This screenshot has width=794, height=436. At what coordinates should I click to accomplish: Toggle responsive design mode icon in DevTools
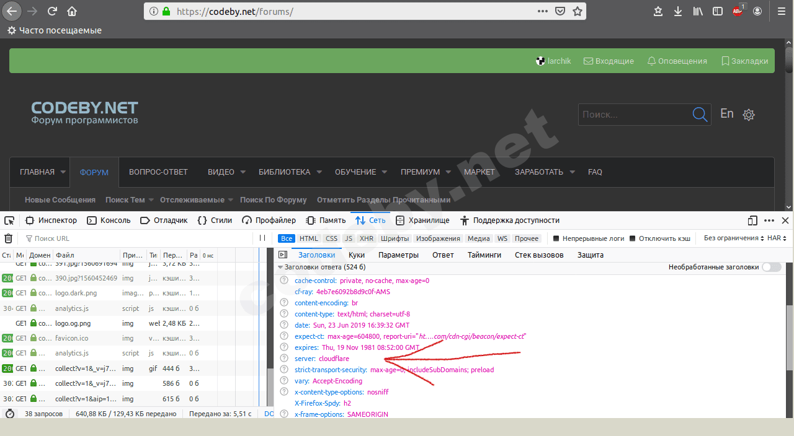pos(752,220)
